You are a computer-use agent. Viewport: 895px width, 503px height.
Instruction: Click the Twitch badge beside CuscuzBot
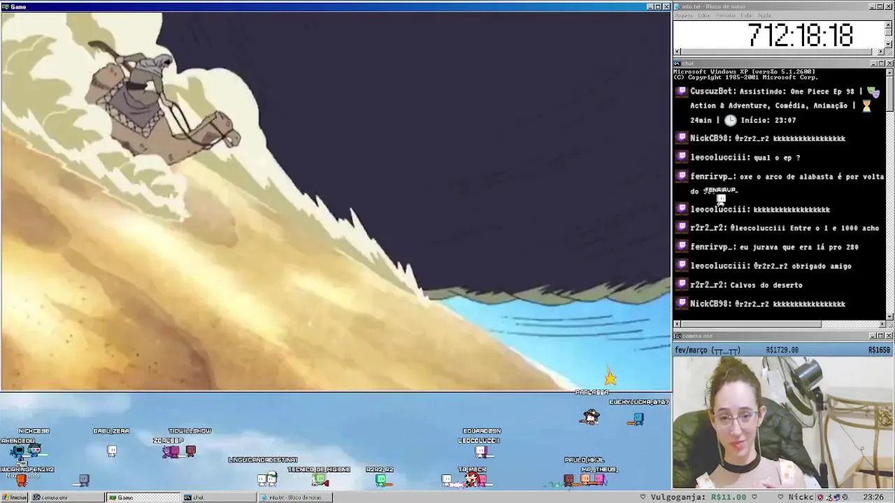pos(682,92)
